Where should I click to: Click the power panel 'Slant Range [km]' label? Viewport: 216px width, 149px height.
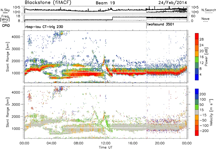point(8,57)
